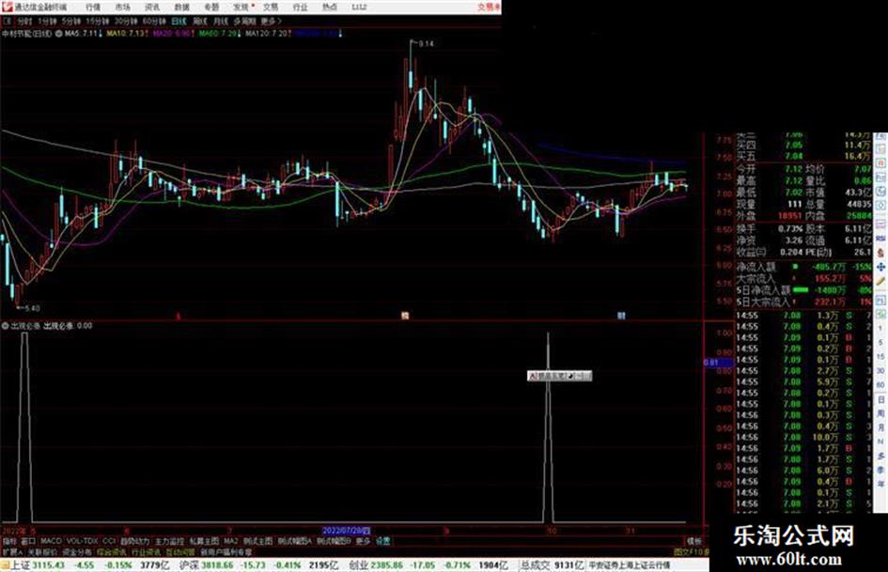Select the 指标 tab in bottom bar

point(9,541)
